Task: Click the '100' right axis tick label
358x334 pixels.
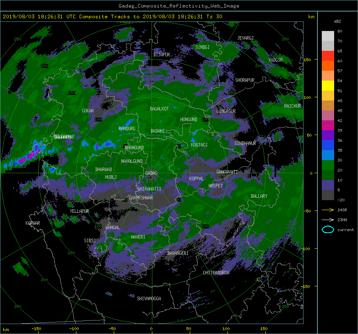Action: point(307,98)
